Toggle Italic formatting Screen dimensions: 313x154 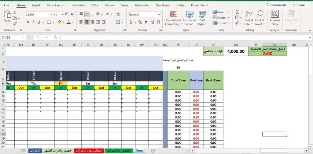coord(33,22)
